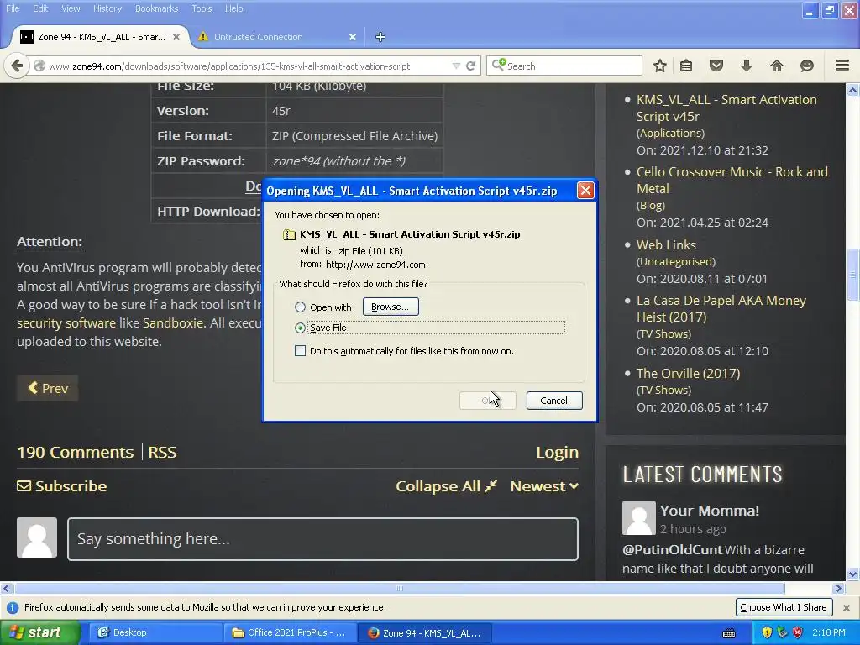The height and width of the screenshot is (645, 860).
Task: Open the on-screen keyboard taskbar icon
Action: (729, 633)
